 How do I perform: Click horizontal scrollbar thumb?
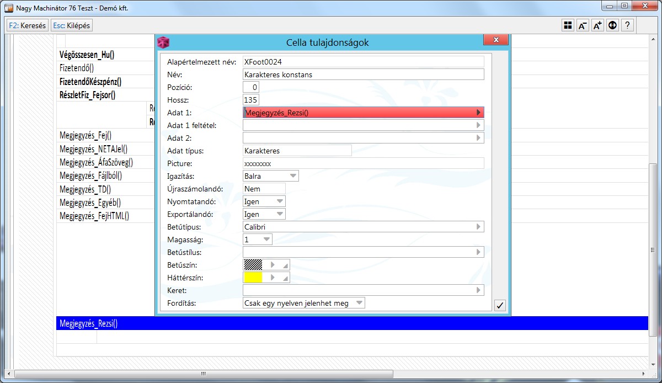tap(203, 374)
